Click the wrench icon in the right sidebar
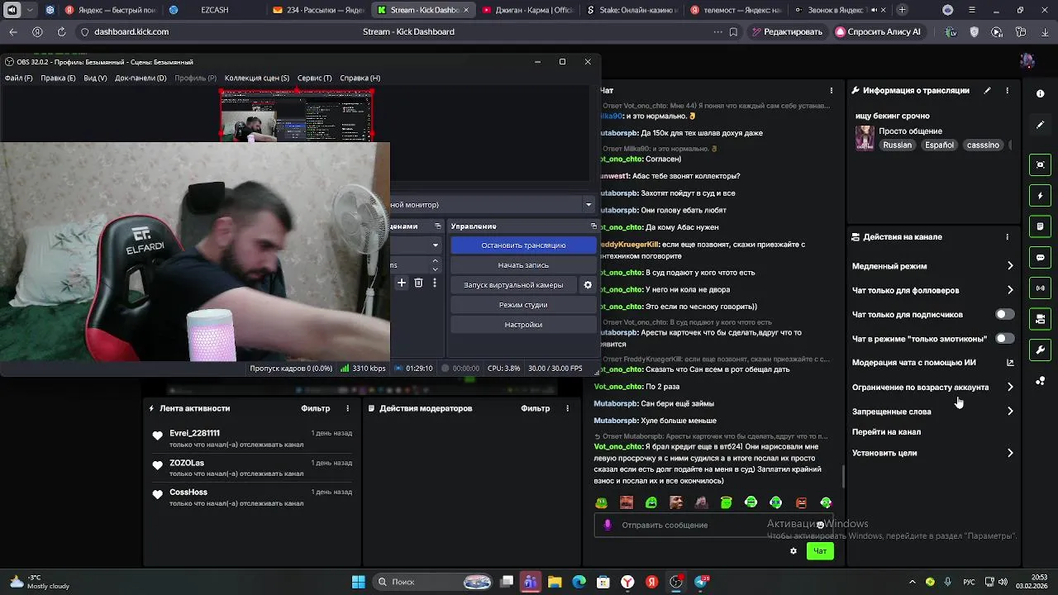The height and width of the screenshot is (595, 1058). pyautogui.click(x=1041, y=350)
